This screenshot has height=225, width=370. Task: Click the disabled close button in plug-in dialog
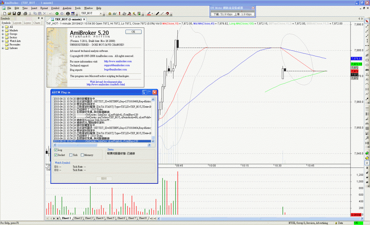(x=104, y=179)
